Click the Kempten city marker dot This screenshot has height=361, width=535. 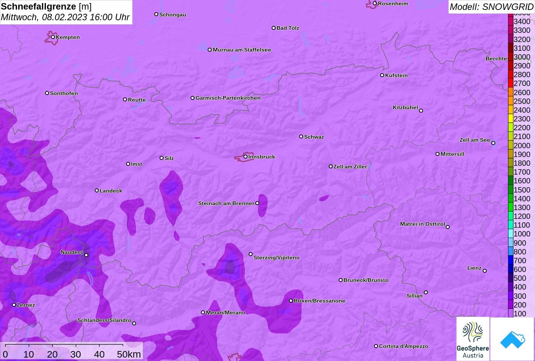point(53,37)
